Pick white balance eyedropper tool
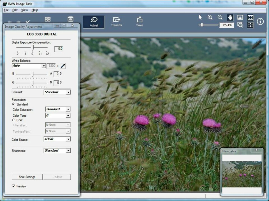Viewport: 269px width, 201px height. point(63,66)
